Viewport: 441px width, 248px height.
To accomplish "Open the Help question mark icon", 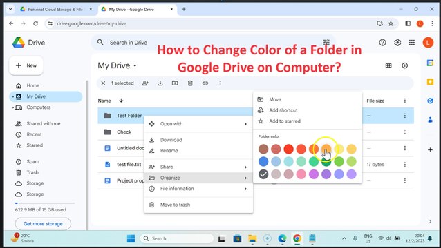I will click(382, 43).
